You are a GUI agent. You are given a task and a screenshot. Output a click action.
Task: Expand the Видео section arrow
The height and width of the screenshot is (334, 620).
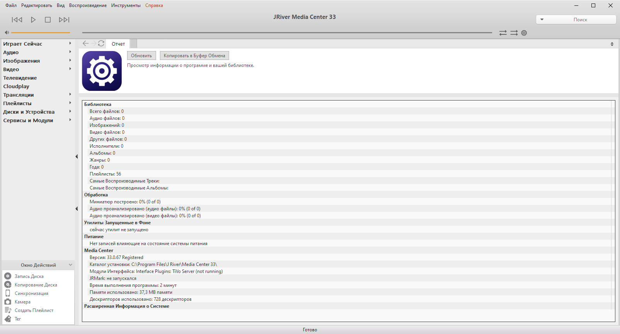pyautogui.click(x=70, y=69)
